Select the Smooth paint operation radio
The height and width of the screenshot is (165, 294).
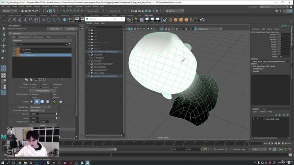tap(51, 97)
